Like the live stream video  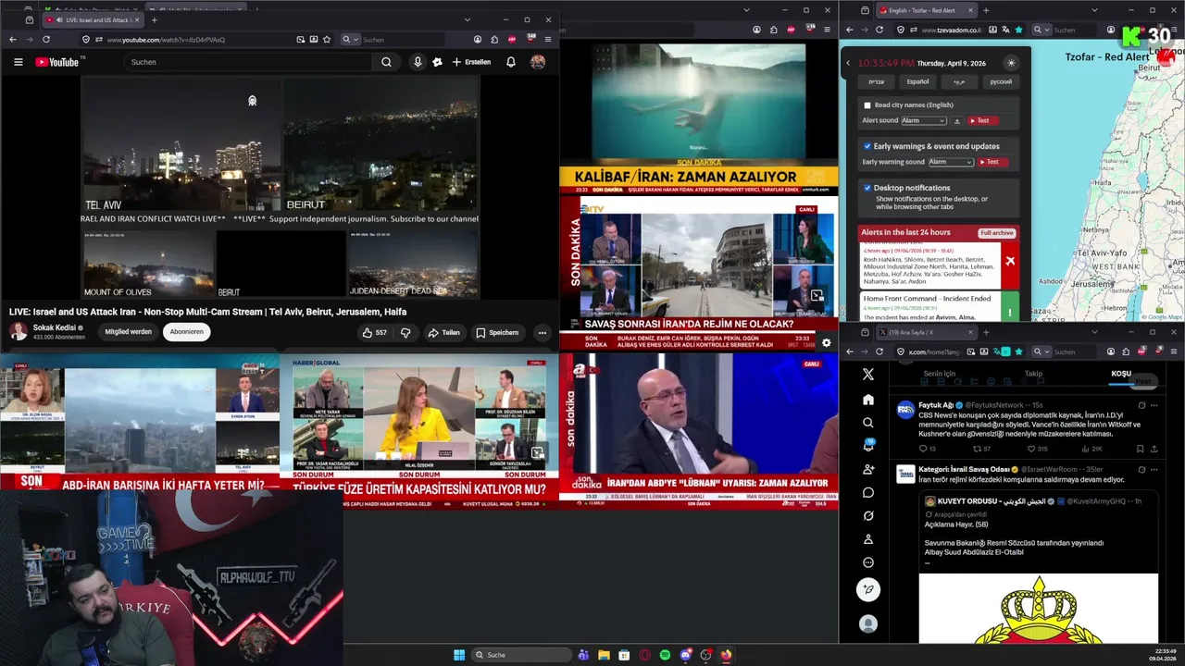pos(375,332)
